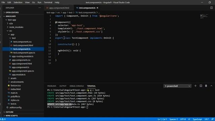This screenshot has height=121, width=215.
Task: Switch to app.component.html editor tab
Action: pos(59,8)
